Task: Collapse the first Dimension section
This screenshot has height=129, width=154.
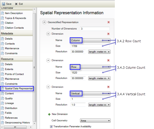Action: [48, 34]
